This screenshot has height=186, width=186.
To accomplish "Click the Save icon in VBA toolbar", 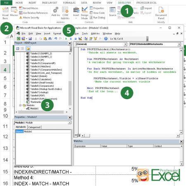I will (x=30, y=39).
